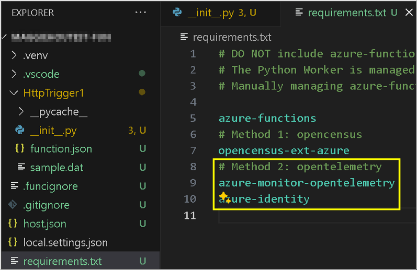Click git diamond icon beside .gitignore
The height and width of the screenshot is (270, 417).
tap(13, 204)
